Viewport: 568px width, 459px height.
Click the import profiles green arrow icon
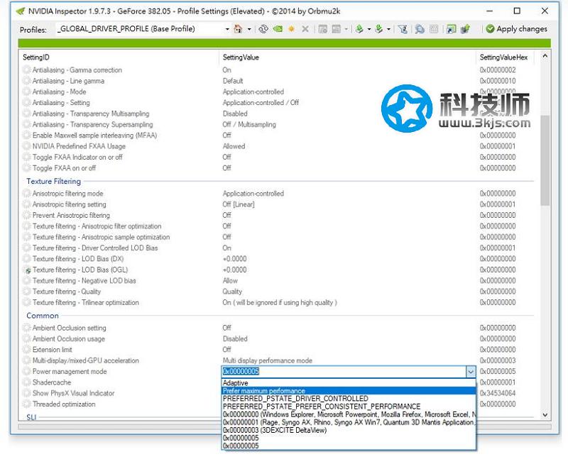379,29
